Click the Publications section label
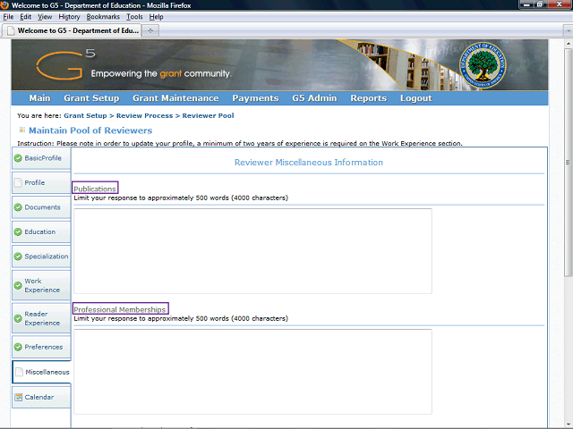This screenshot has height=429, width=573. tap(95, 189)
